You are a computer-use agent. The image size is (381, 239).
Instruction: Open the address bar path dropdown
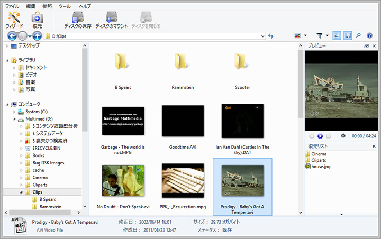click(262, 36)
